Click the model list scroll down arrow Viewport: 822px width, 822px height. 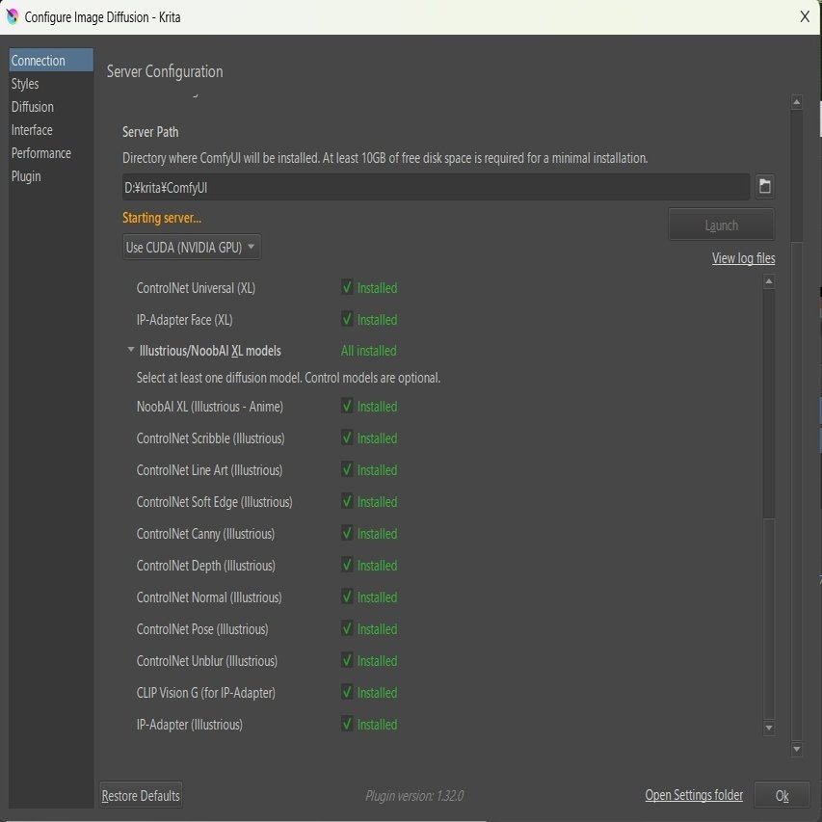[x=769, y=728]
